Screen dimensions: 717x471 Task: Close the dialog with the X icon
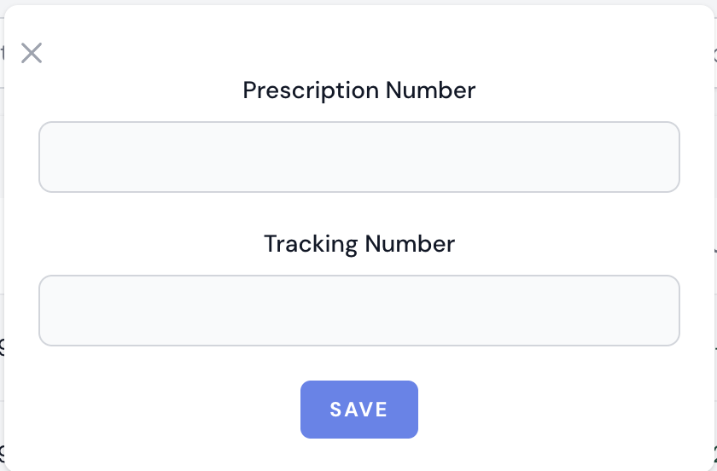click(x=32, y=53)
